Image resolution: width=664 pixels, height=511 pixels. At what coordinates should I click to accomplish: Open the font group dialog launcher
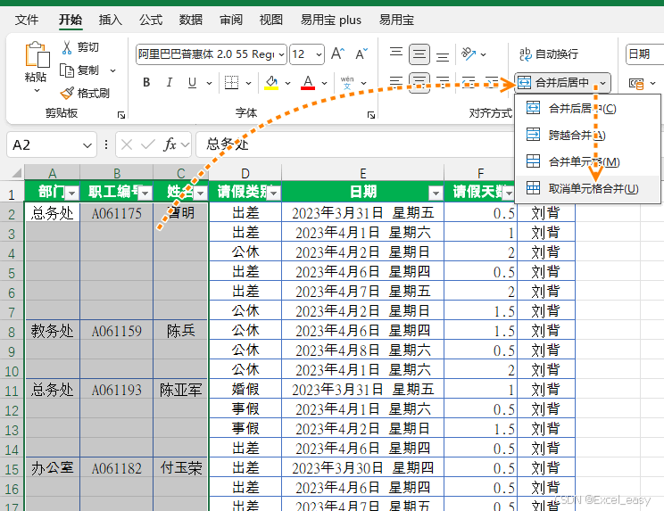(371, 115)
